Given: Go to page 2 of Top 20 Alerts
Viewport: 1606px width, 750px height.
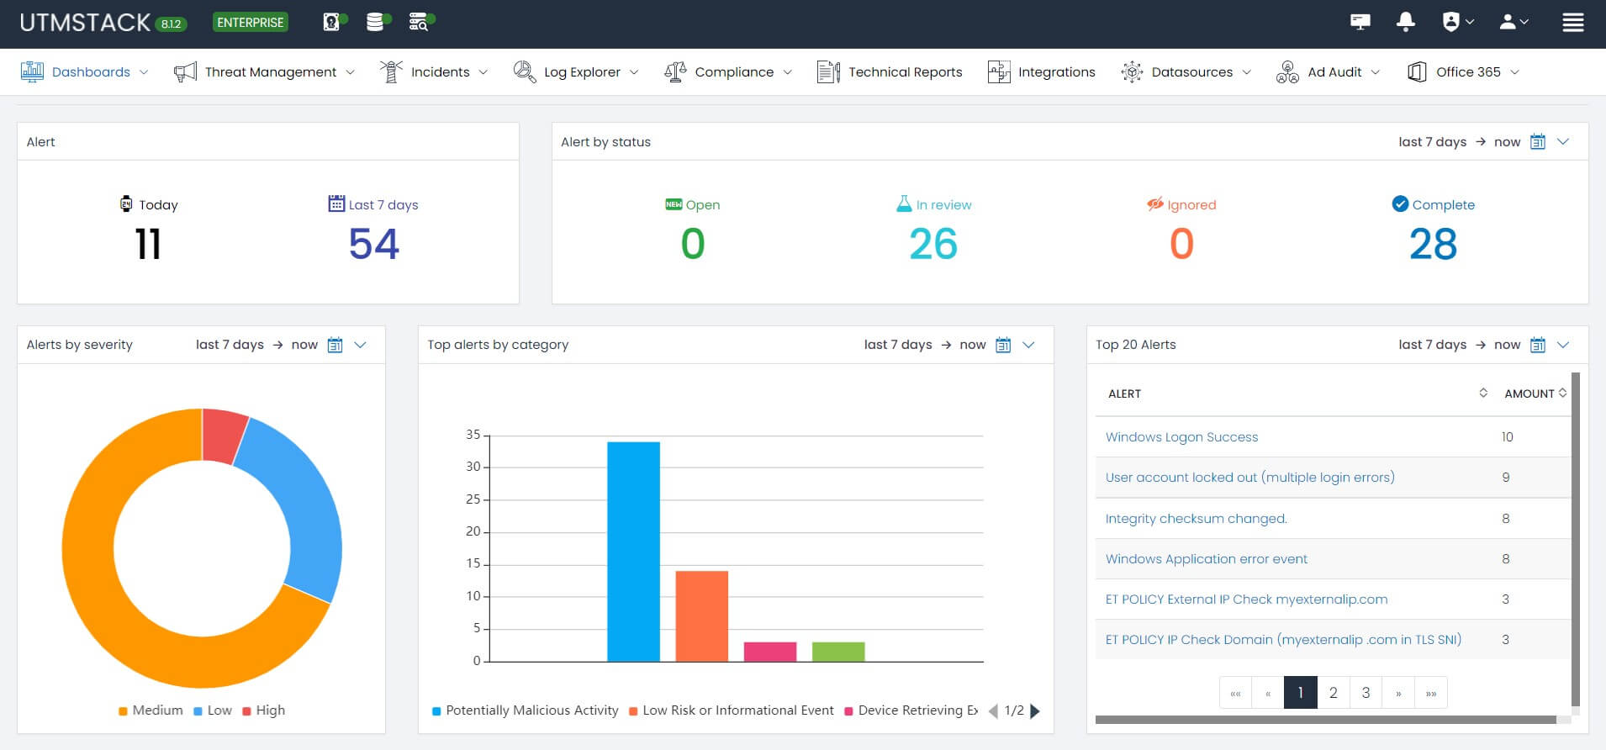Looking at the screenshot, I should (1333, 693).
